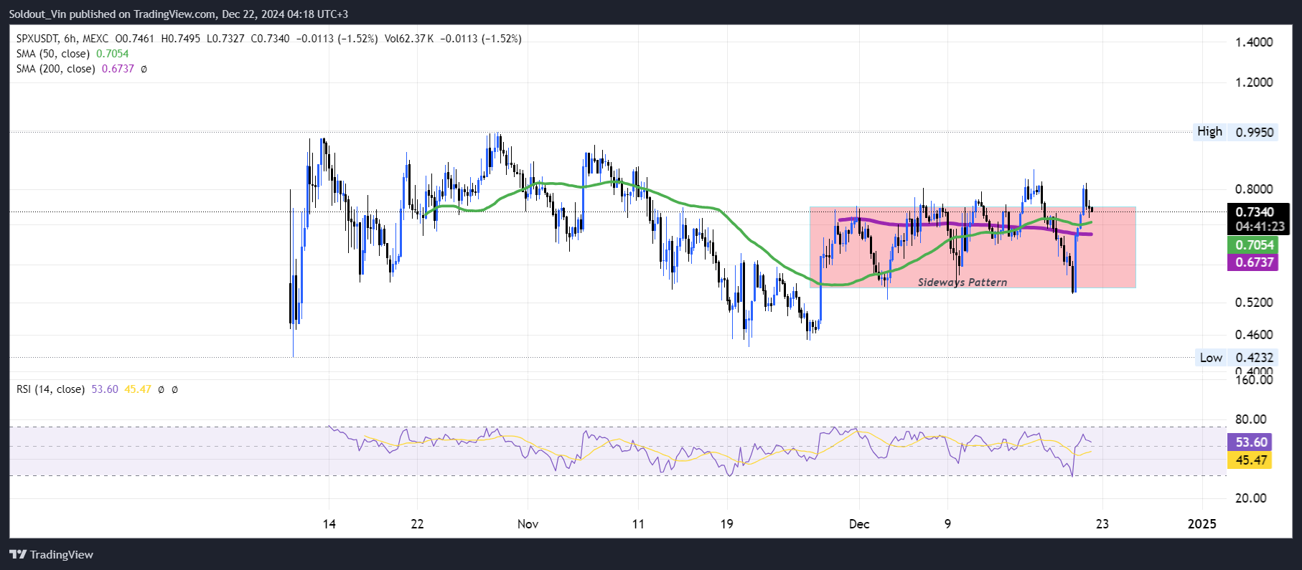Click the ø symbol beside SMA 200 value

[x=144, y=69]
